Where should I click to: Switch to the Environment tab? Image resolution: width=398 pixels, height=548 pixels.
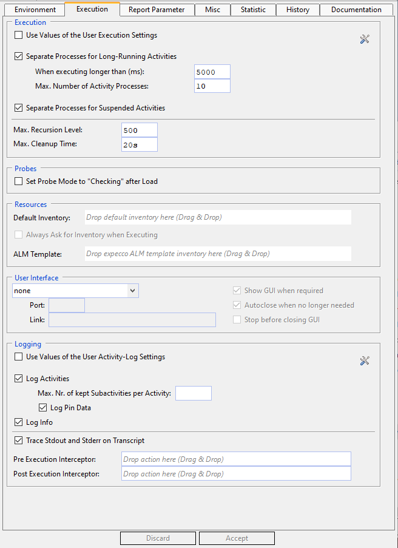35,10
